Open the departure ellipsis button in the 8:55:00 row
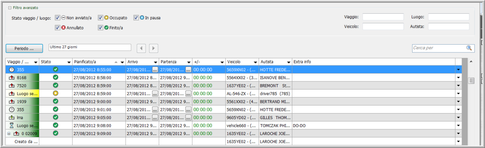 [188, 70]
